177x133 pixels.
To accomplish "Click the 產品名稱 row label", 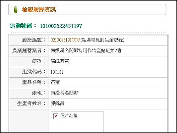I will pos(34,82).
